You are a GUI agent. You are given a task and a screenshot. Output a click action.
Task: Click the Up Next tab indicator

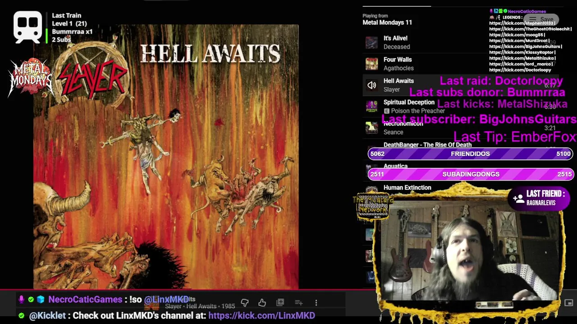coord(397,6)
